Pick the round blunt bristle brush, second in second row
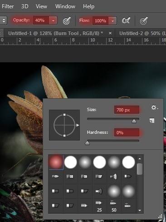This screenshot has width=166, height=222. [70, 177]
